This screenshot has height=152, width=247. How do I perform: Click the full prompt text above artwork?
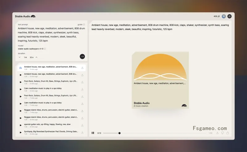[160, 27]
